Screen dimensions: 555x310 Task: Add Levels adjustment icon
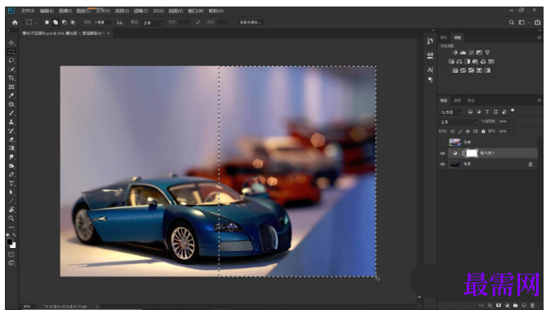click(463, 52)
